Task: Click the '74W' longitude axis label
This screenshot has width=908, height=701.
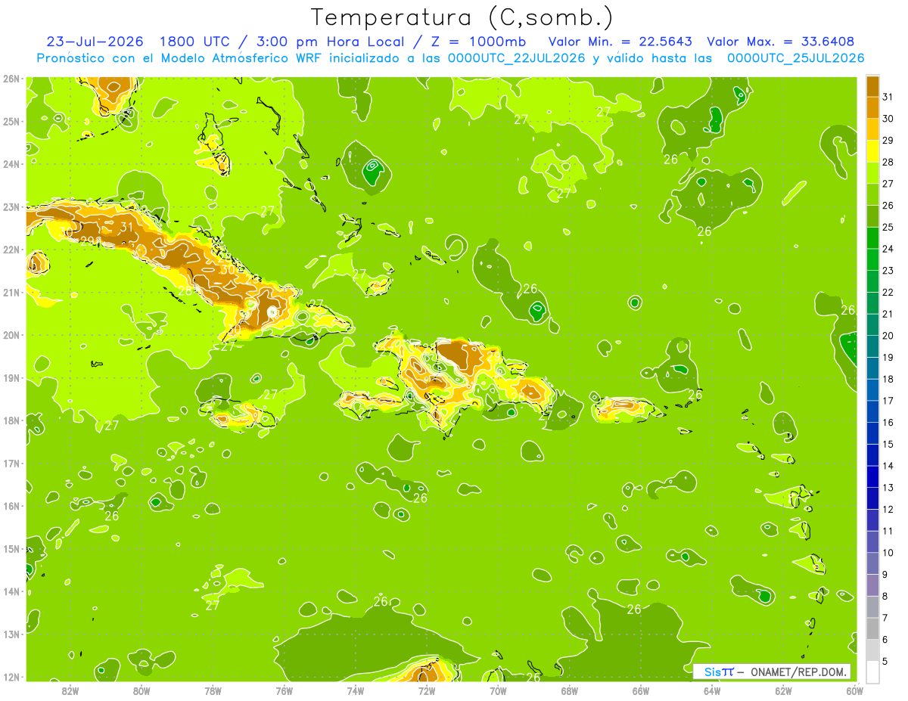Action: click(355, 690)
